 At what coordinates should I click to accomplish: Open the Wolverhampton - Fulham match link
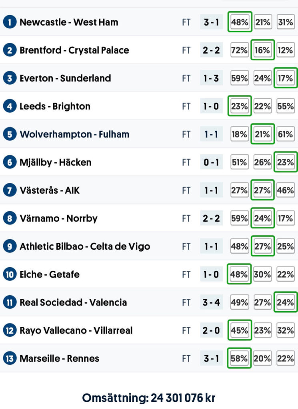tap(74, 134)
